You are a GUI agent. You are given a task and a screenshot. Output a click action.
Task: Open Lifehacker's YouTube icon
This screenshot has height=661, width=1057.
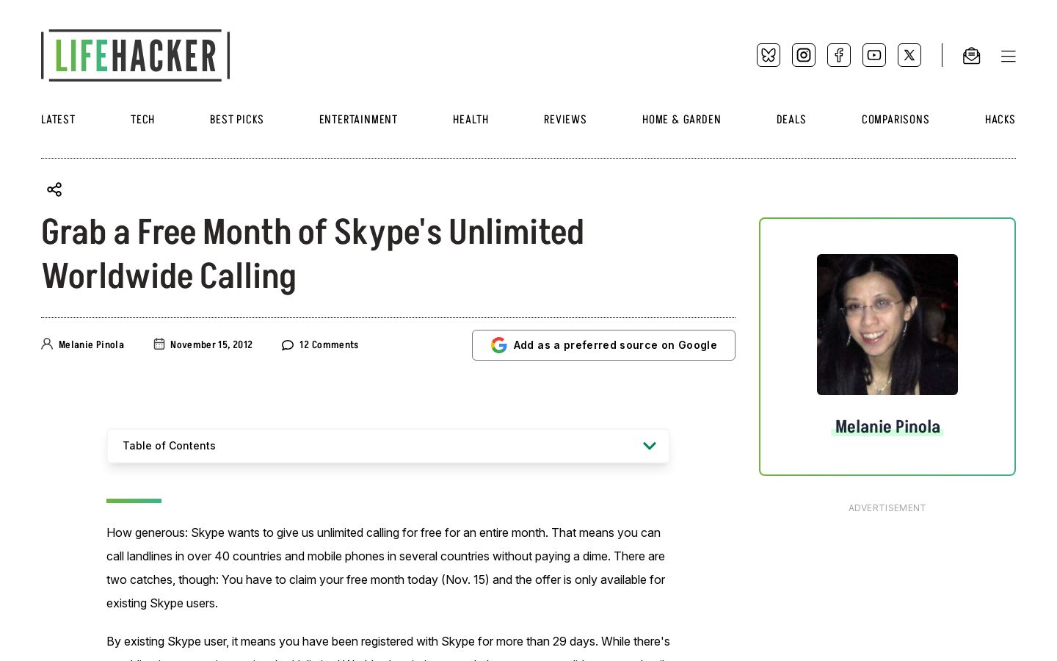(x=874, y=55)
